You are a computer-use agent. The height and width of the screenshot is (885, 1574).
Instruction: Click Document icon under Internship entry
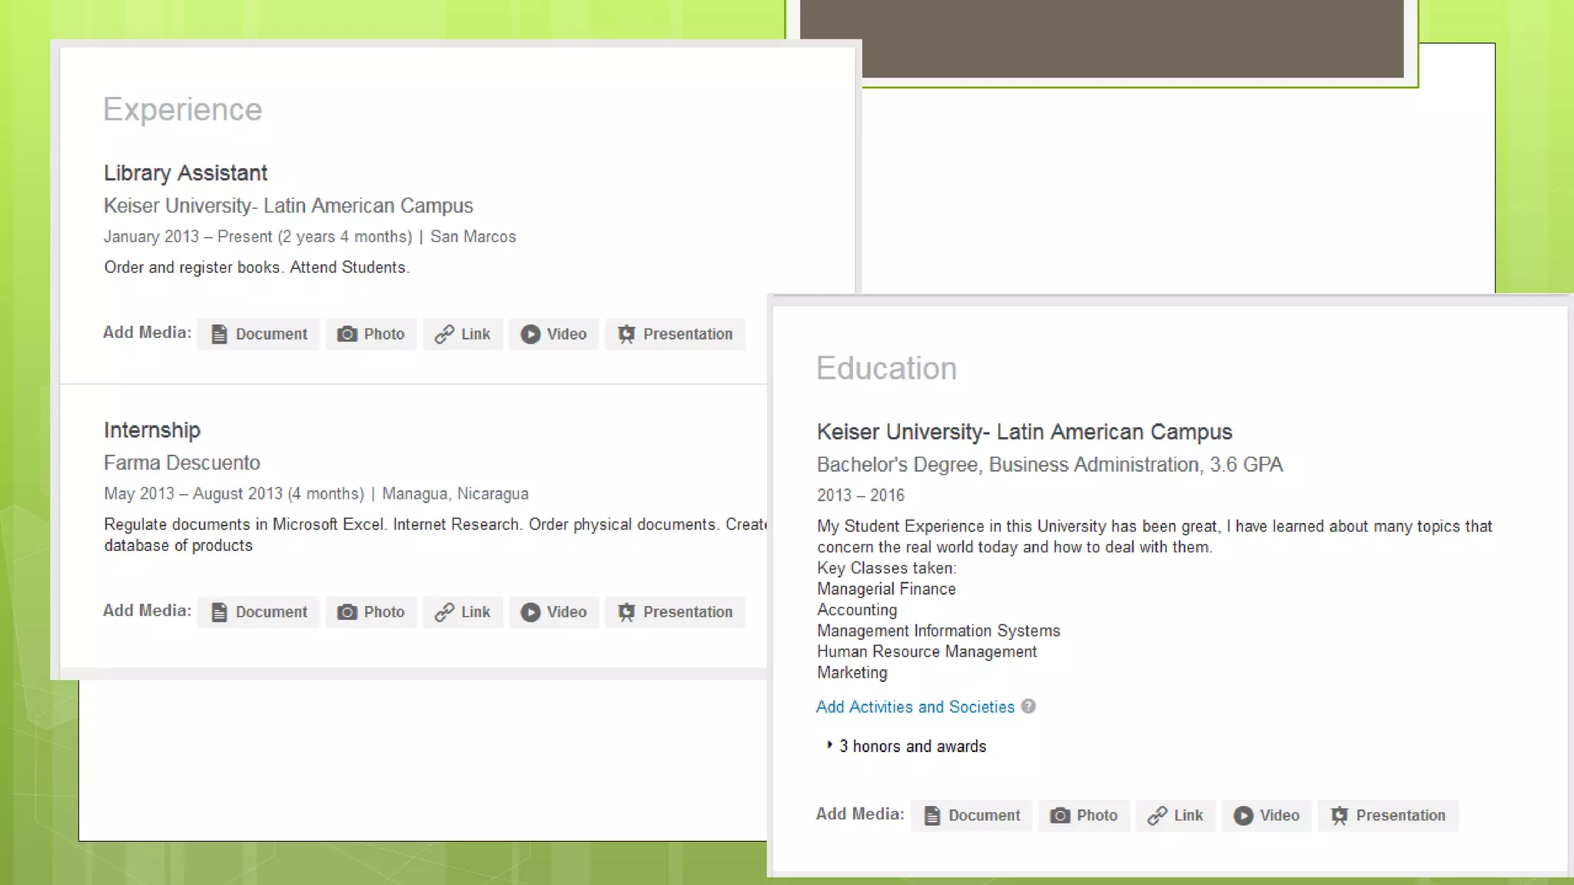[x=219, y=612]
